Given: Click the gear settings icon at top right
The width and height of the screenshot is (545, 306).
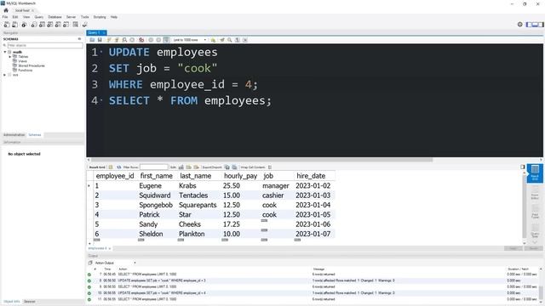Looking at the screenshot, I should pyautogui.click(x=520, y=25).
